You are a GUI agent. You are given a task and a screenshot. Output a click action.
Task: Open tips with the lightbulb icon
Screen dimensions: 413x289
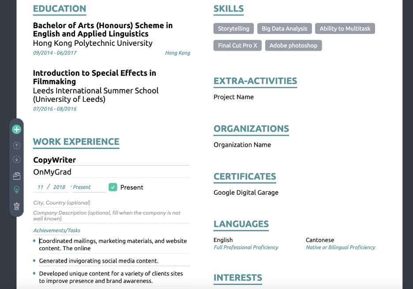(17, 189)
